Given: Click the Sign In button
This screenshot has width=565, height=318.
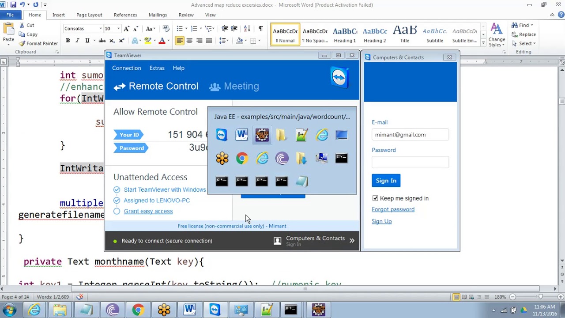Looking at the screenshot, I should pyautogui.click(x=386, y=181).
